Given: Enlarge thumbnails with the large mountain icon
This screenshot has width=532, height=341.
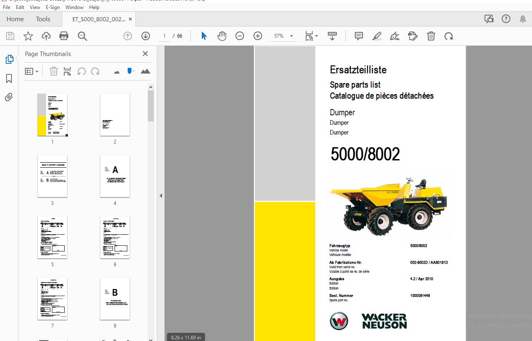Looking at the screenshot, I should pyautogui.click(x=145, y=71).
